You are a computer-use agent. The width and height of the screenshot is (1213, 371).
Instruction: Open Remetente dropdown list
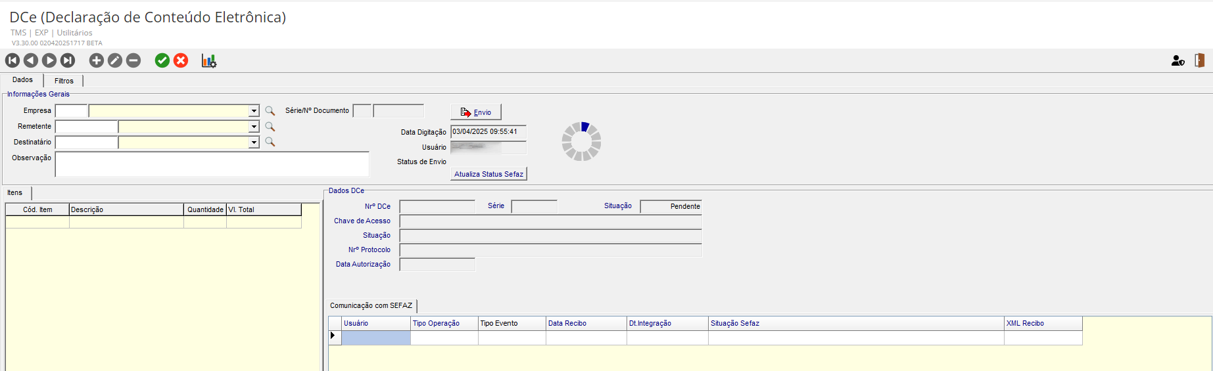tap(254, 127)
